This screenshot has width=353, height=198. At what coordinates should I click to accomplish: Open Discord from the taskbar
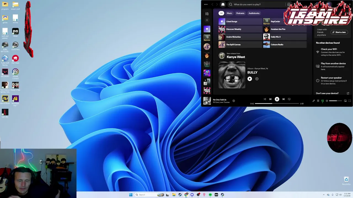192,195
